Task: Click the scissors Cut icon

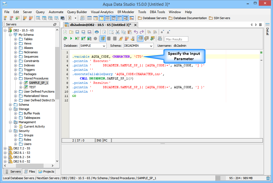Action: click(x=118, y=32)
